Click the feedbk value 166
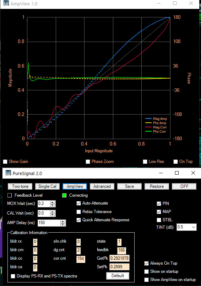The image size is (201, 286). pos(121,250)
